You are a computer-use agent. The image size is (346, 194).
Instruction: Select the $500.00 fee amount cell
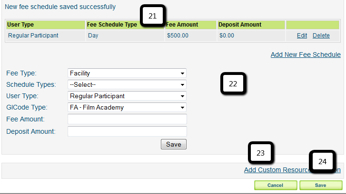[178, 35]
